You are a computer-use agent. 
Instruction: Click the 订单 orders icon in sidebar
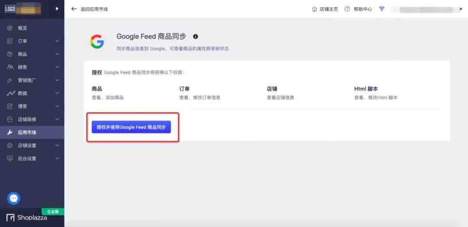pos(10,41)
